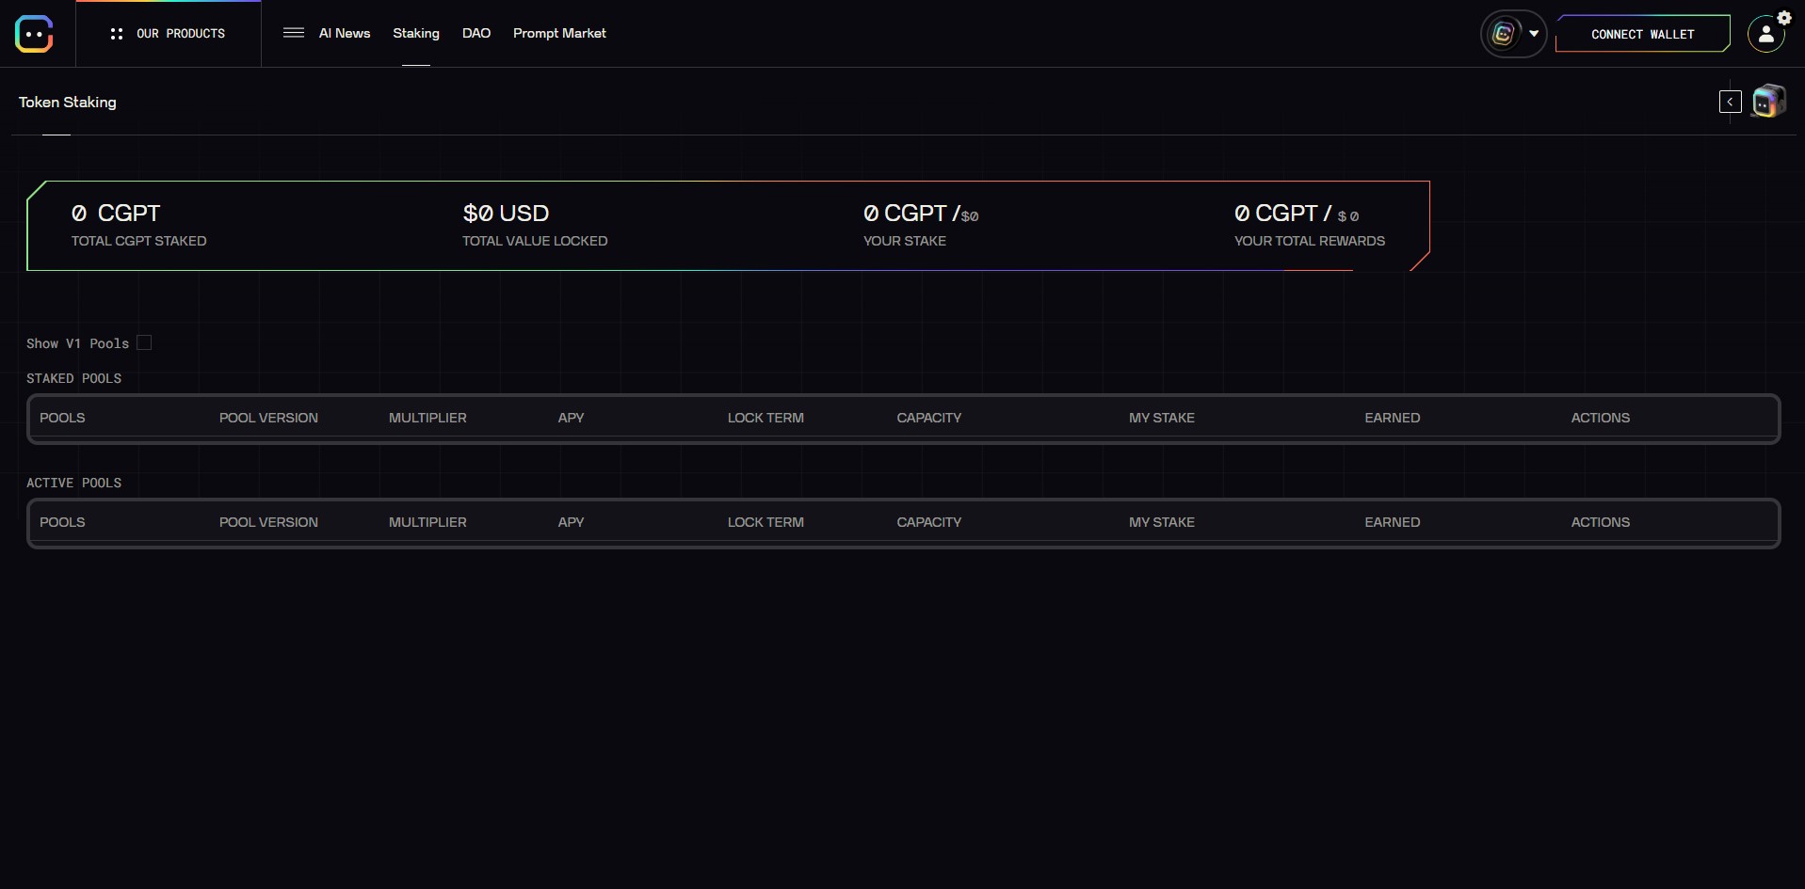The height and width of the screenshot is (889, 1805).
Task: Open the ChainGPT chatbot cube icon
Action: (1768, 102)
